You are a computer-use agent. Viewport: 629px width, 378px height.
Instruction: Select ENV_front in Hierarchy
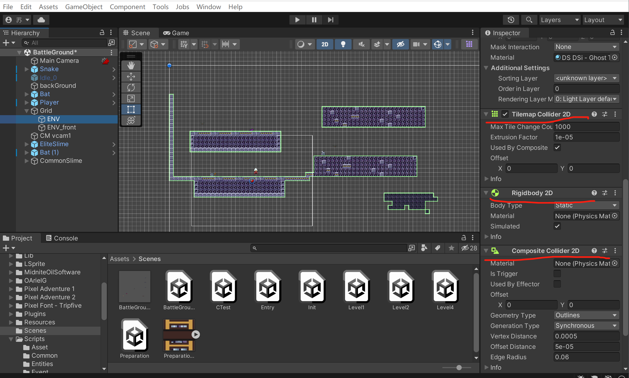click(x=61, y=127)
